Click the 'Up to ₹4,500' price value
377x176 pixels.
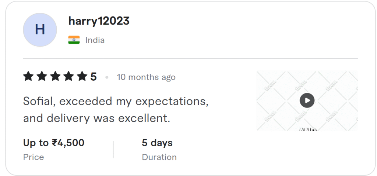pos(54,143)
